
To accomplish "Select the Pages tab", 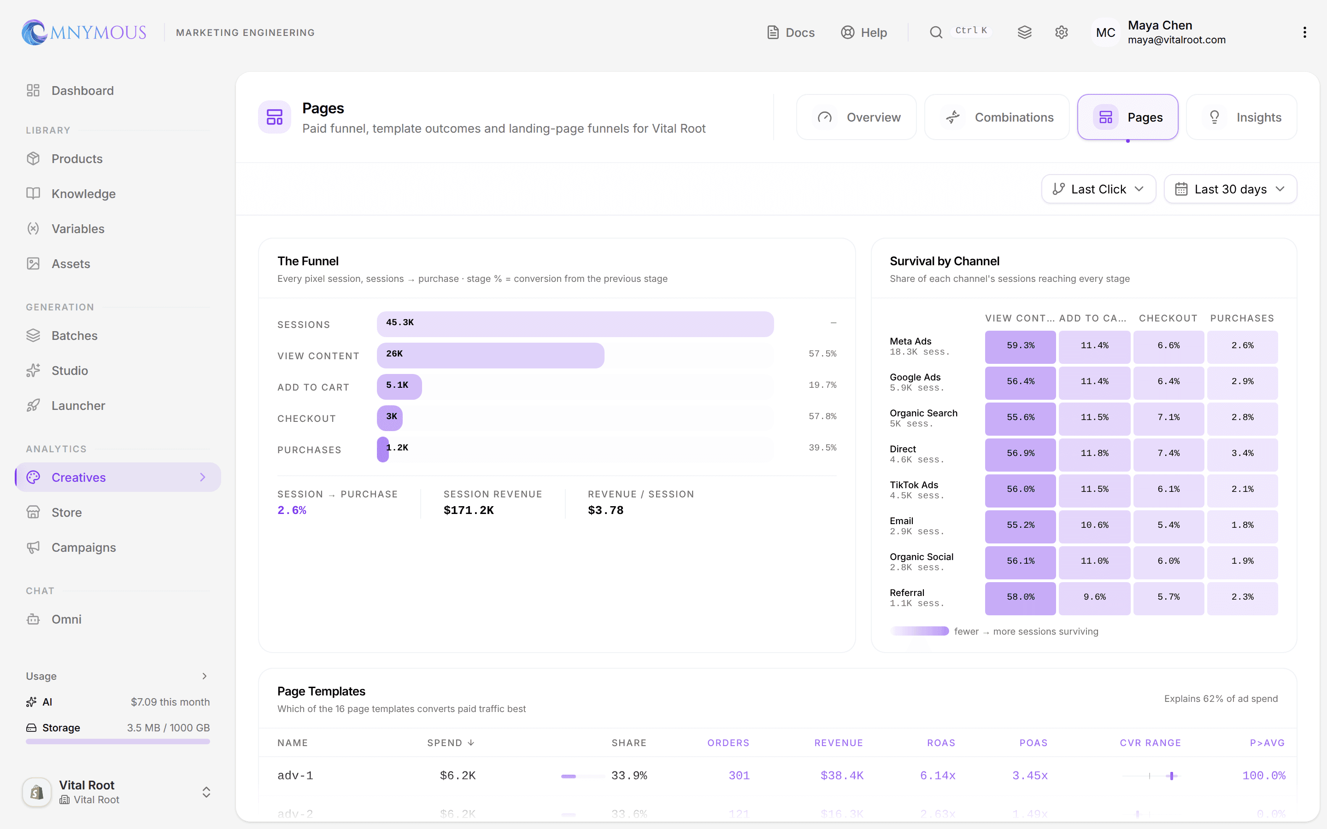I will click(x=1128, y=117).
